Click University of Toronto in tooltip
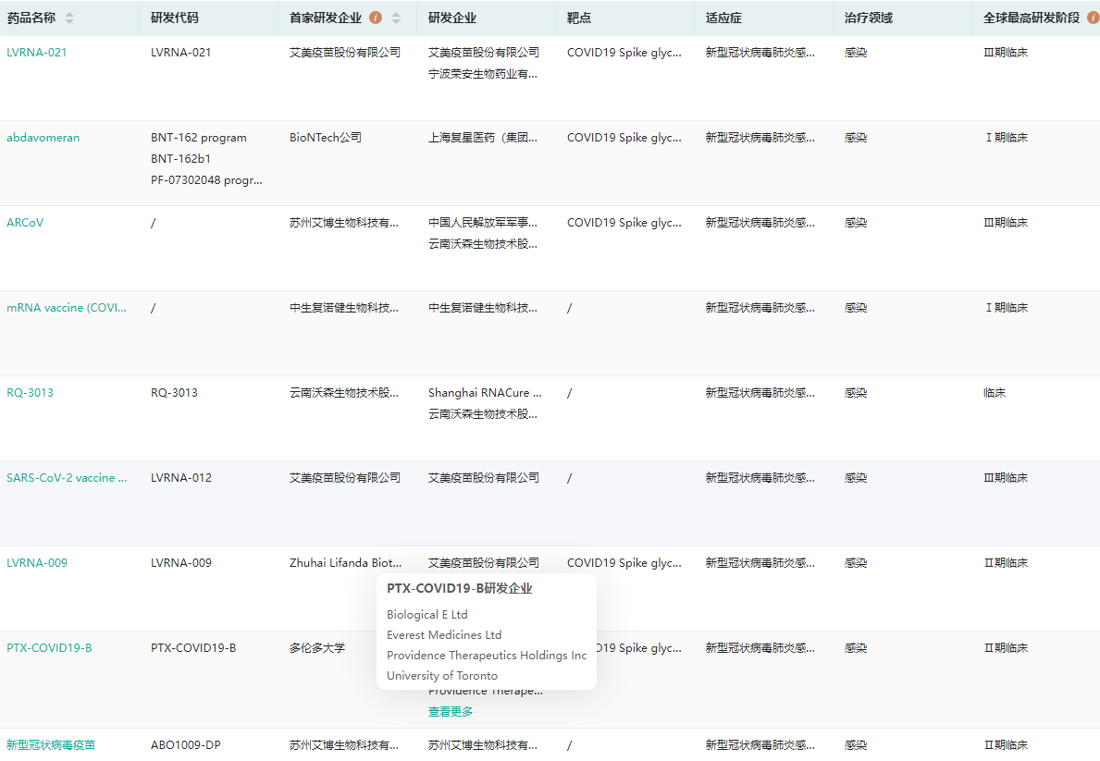This screenshot has width=1100, height=761. pyautogui.click(x=442, y=675)
